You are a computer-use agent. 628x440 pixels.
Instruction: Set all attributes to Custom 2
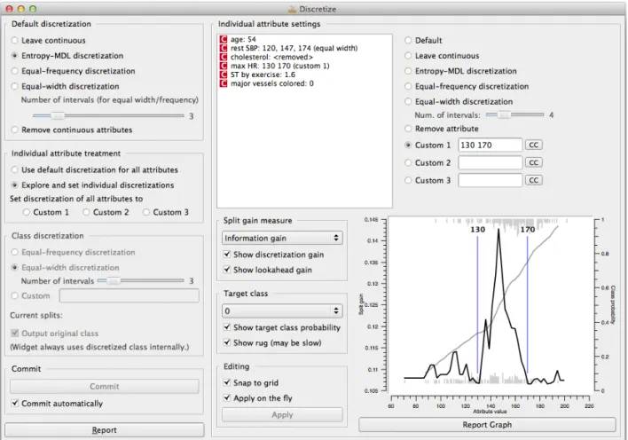tap(86, 212)
